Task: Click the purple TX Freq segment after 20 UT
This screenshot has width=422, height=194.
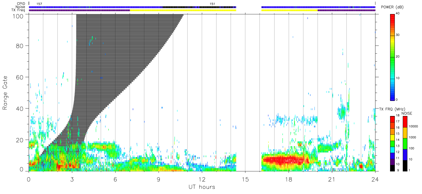Action: point(346,10)
